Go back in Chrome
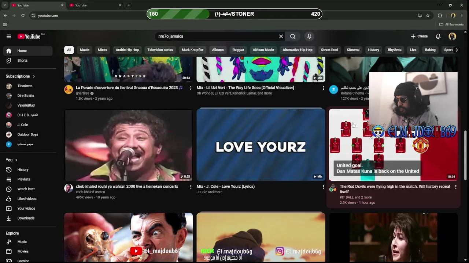The image size is (469, 263). pyautogui.click(x=5, y=15)
